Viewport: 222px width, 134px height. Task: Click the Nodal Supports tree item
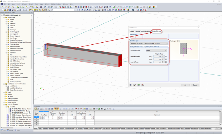(x=14, y=32)
